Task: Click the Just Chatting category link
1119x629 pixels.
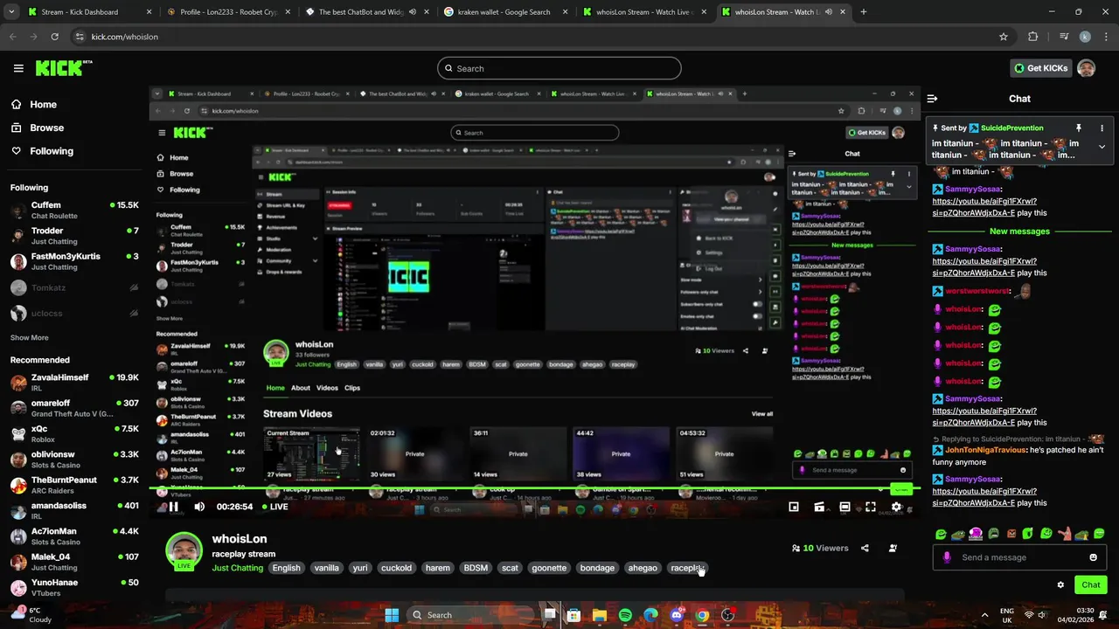Action: pyautogui.click(x=237, y=568)
